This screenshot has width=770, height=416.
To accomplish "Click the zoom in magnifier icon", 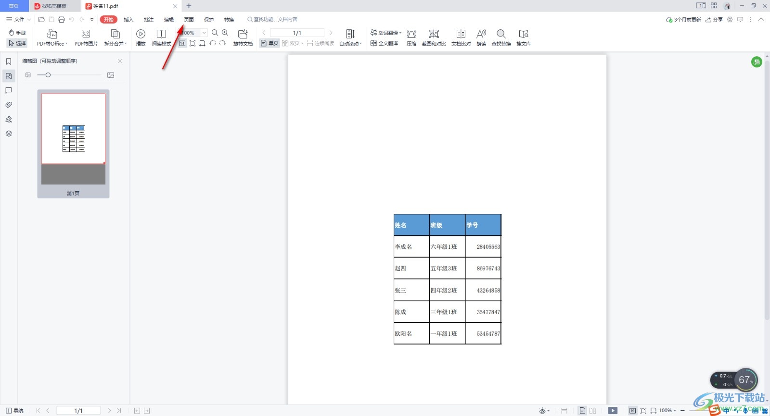I will [x=225, y=33].
